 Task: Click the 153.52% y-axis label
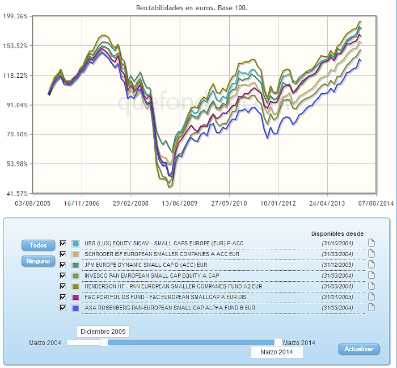tap(15, 46)
